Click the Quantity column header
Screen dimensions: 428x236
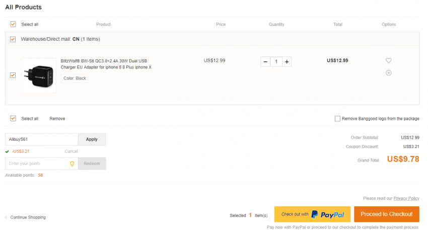(276, 25)
